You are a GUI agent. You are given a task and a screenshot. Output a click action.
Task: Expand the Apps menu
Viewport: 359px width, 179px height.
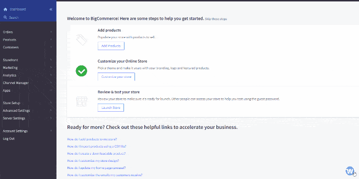pos(28,90)
